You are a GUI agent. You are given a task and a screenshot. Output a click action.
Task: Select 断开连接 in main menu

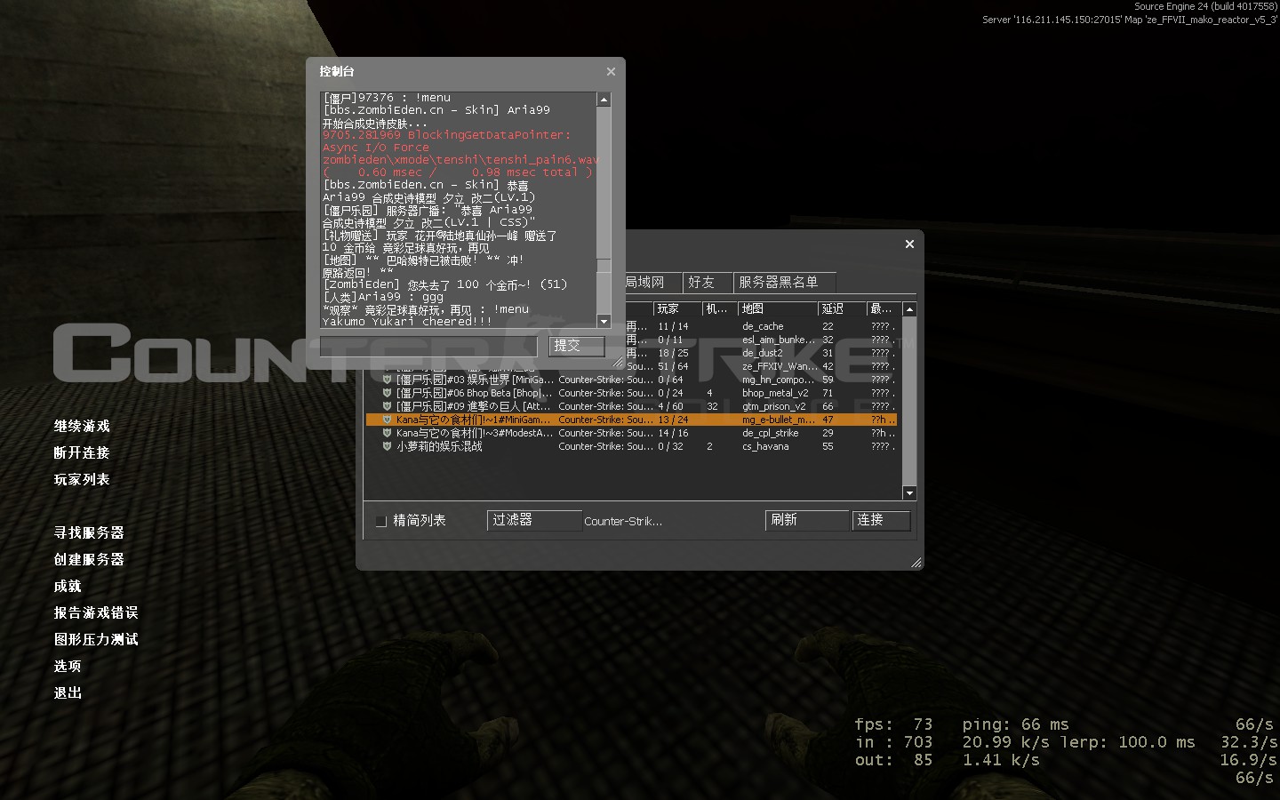[82, 453]
